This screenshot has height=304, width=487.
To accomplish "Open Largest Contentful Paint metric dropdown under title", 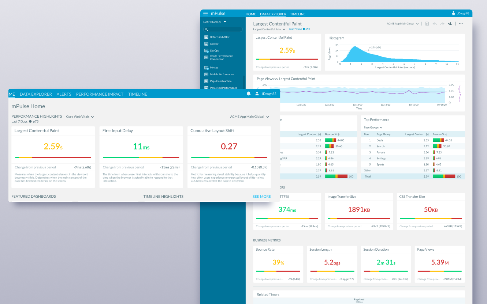I will coord(269,29).
